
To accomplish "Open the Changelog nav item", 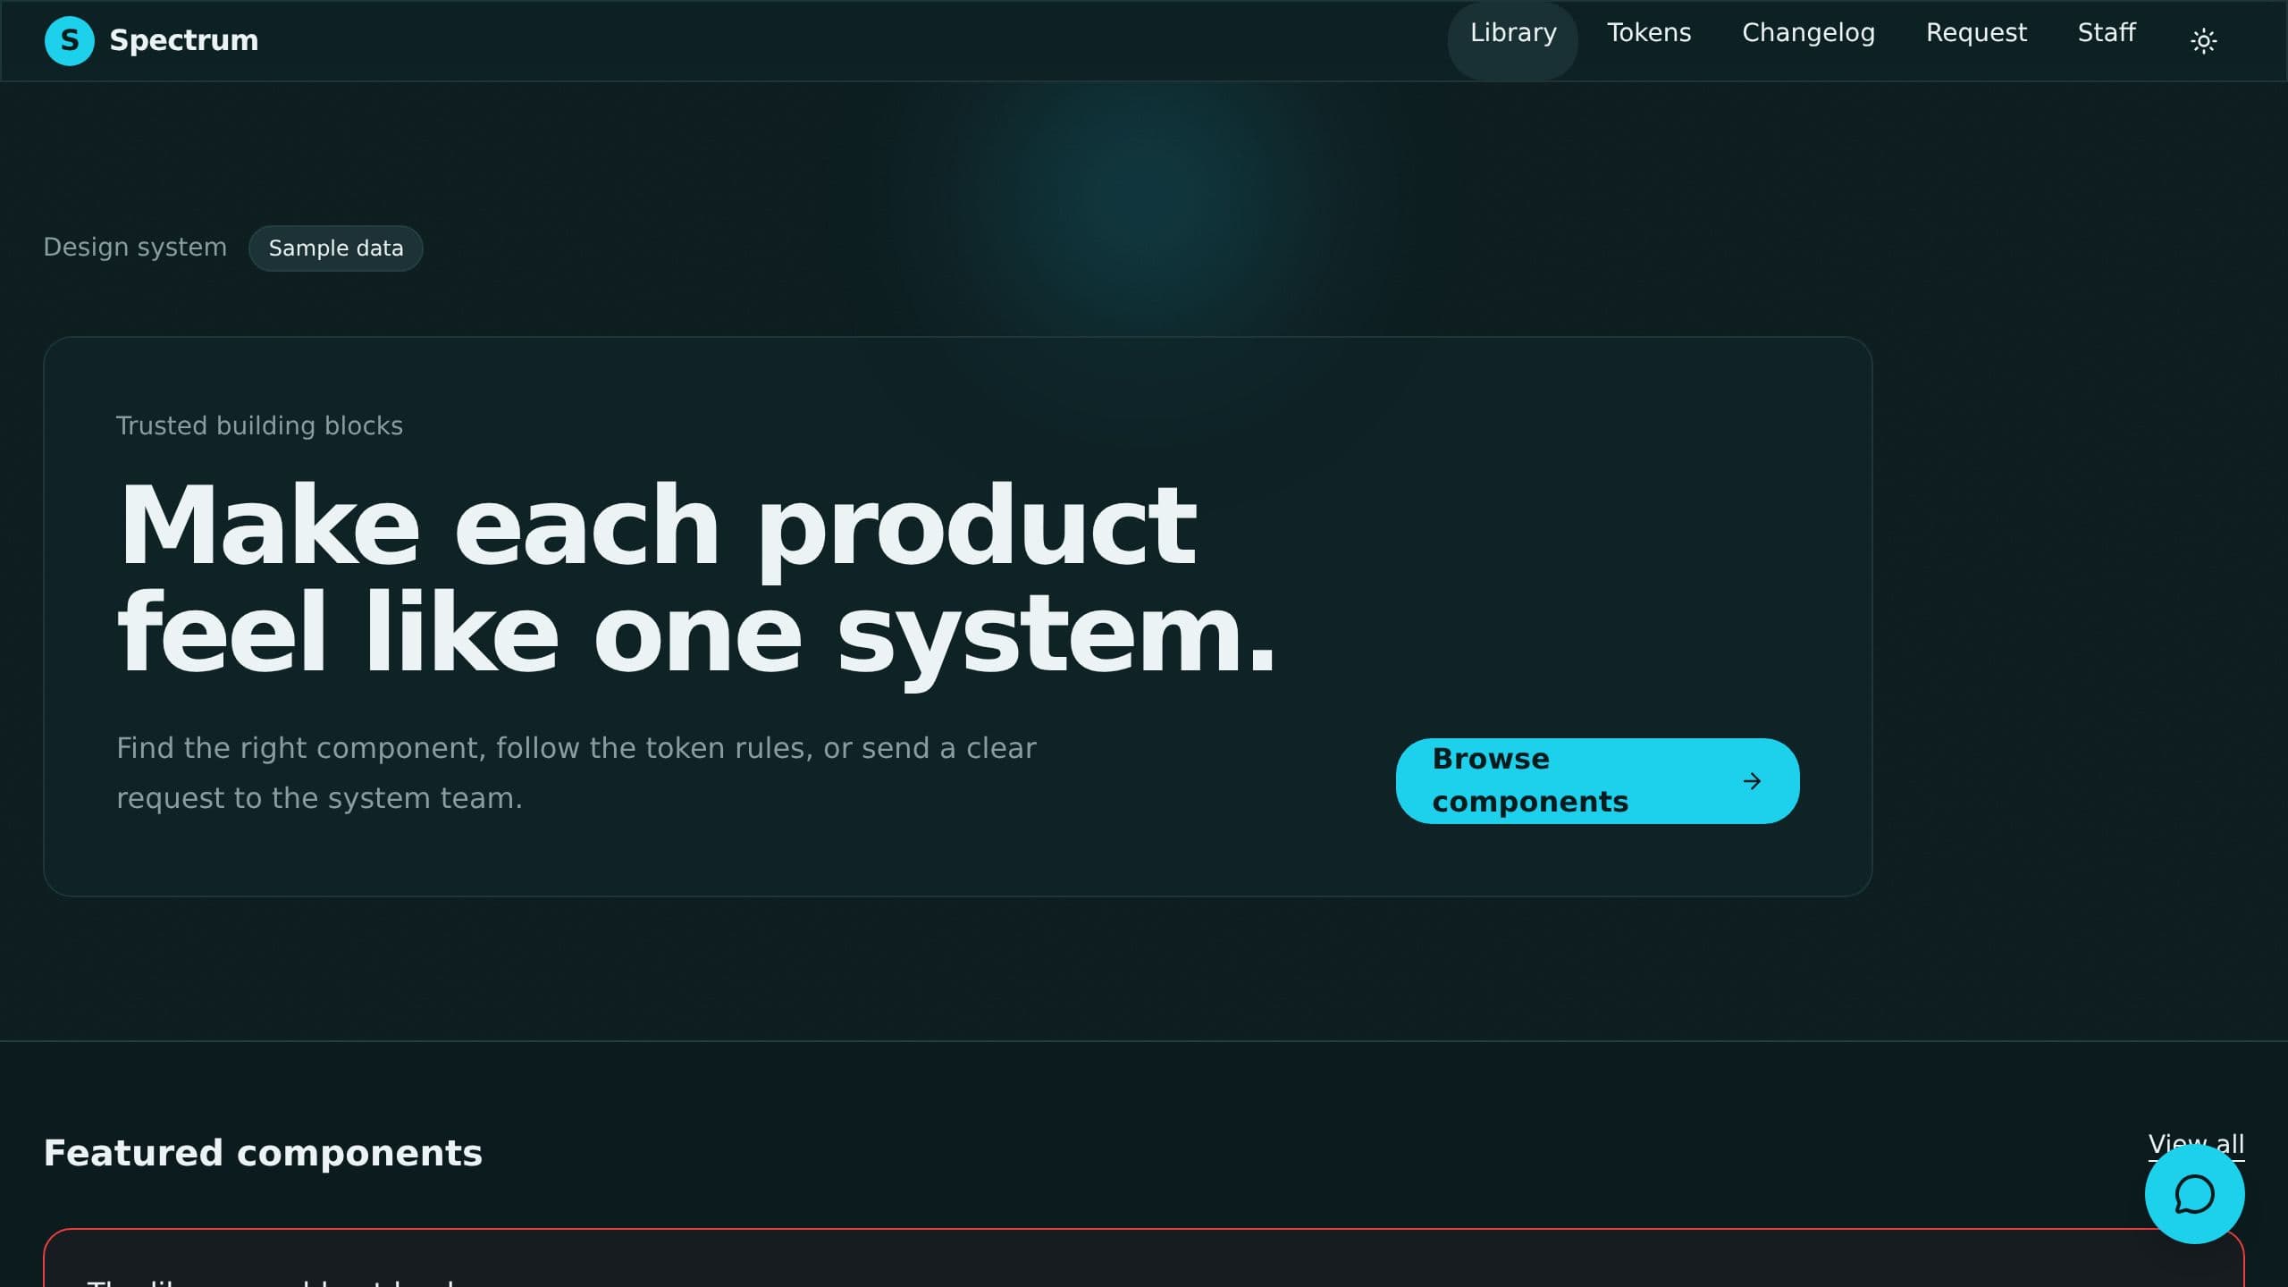I will coord(1808,33).
